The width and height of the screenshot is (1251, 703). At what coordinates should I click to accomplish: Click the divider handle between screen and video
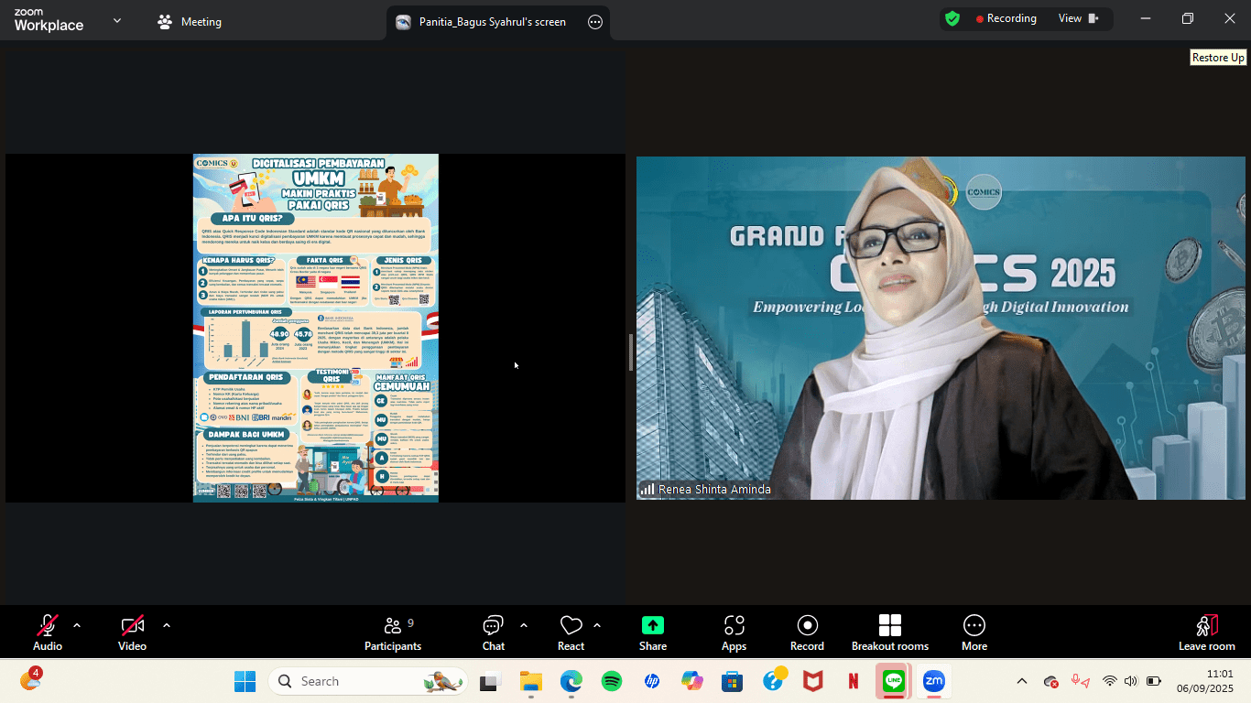pyautogui.click(x=630, y=352)
